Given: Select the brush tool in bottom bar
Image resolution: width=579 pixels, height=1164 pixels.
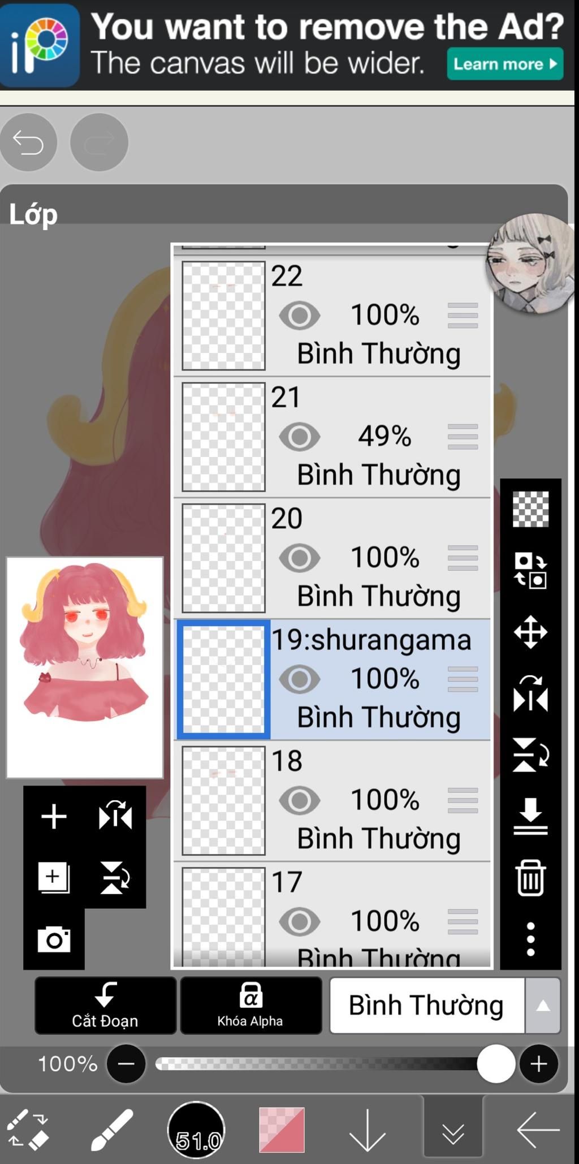Looking at the screenshot, I should (112, 1129).
